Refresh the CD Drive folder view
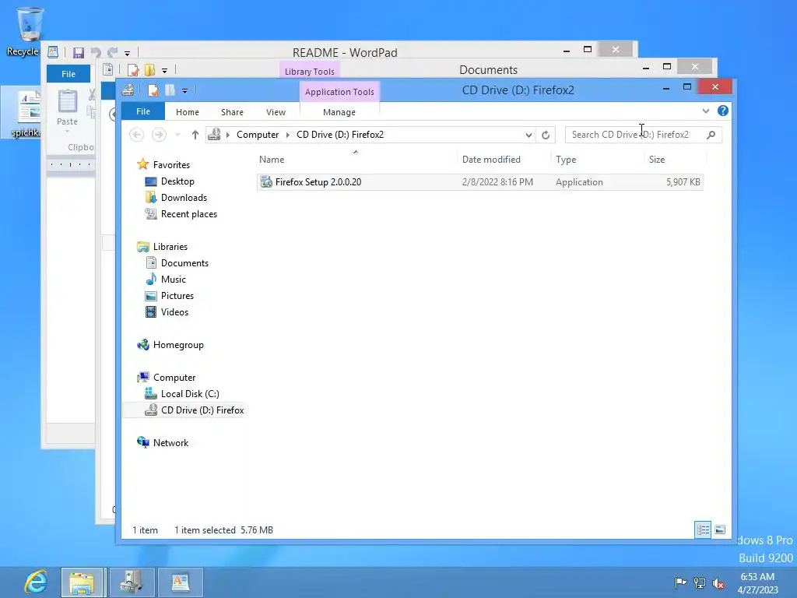797x598 pixels. click(x=546, y=135)
